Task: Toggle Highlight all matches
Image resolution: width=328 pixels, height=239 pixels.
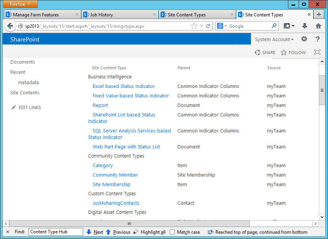Action: tap(150, 232)
